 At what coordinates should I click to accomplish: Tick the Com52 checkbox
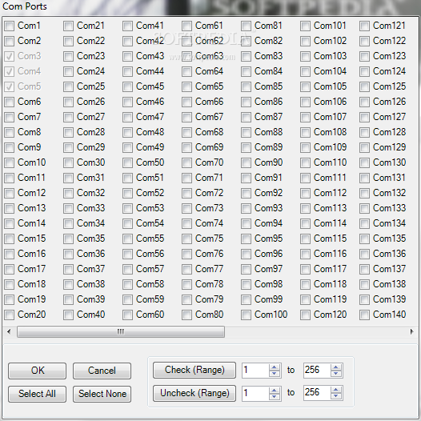pos(128,193)
